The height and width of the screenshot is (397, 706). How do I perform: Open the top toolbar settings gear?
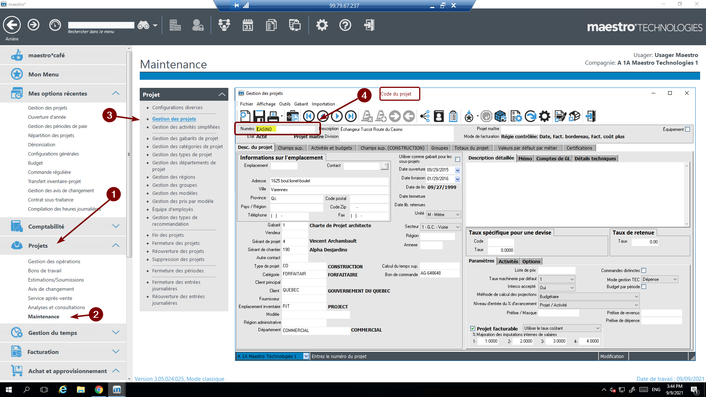click(322, 25)
